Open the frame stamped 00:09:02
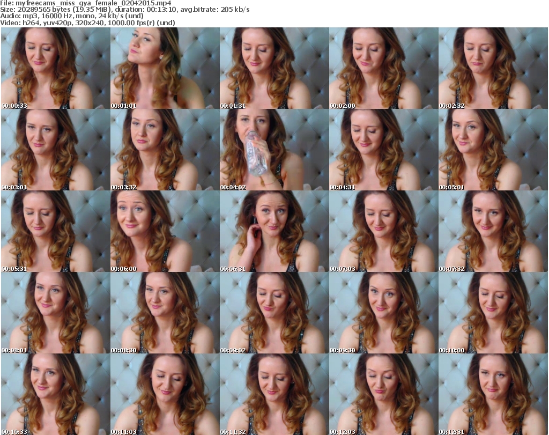 (x=274, y=313)
